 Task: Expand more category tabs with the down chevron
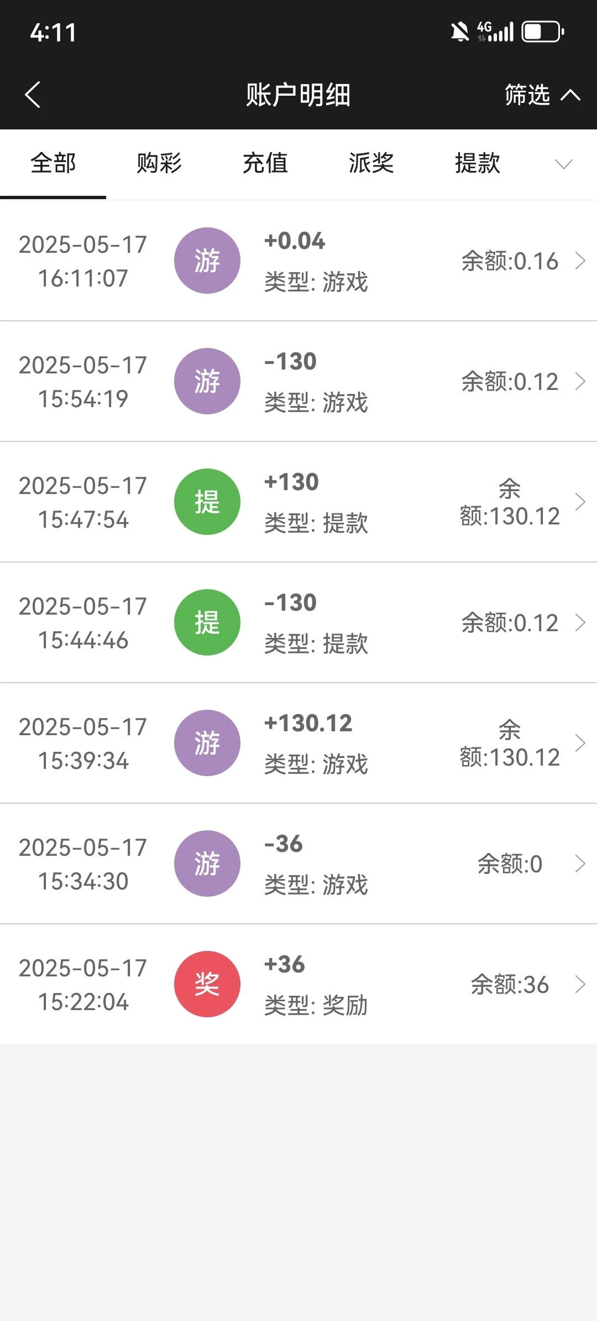[563, 164]
